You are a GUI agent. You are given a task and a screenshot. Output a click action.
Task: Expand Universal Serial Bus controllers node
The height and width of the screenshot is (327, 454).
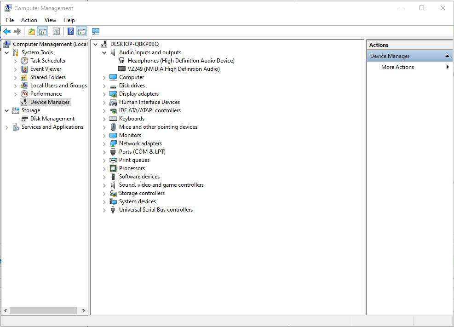tap(104, 210)
